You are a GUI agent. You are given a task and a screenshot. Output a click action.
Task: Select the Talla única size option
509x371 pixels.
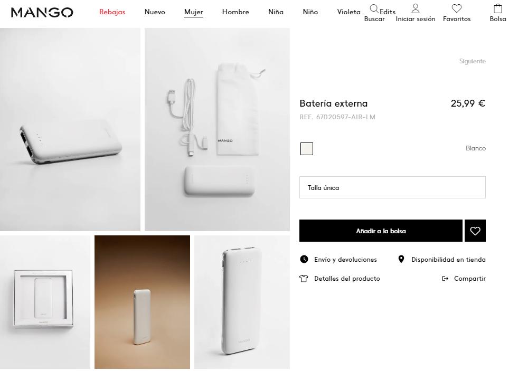[392, 187]
